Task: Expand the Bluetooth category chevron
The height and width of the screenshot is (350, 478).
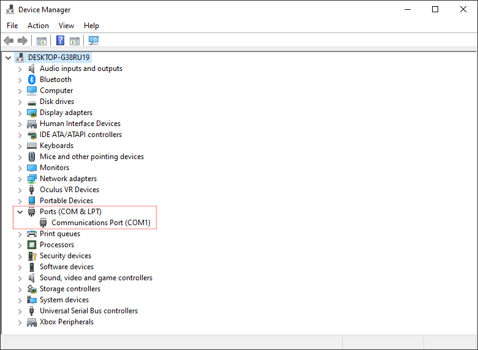Action: tap(20, 80)
